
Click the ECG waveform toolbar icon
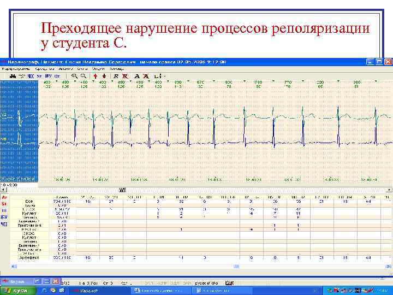pyautogui.click(x=22, y=76)
